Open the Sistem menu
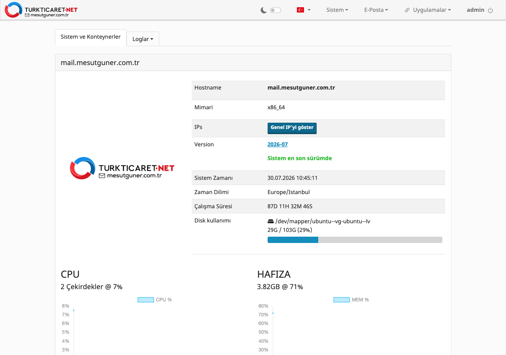The width and height of the screenshot is (506, 355). click(x=337, y=10)
